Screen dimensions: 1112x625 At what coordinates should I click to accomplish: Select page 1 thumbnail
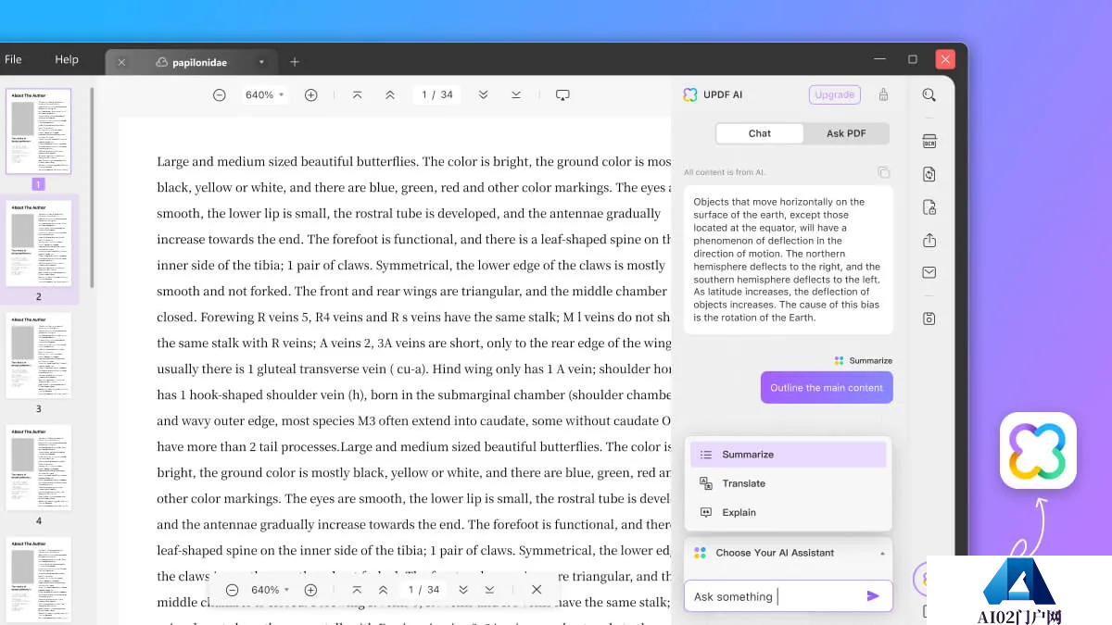tap(38, 131)
